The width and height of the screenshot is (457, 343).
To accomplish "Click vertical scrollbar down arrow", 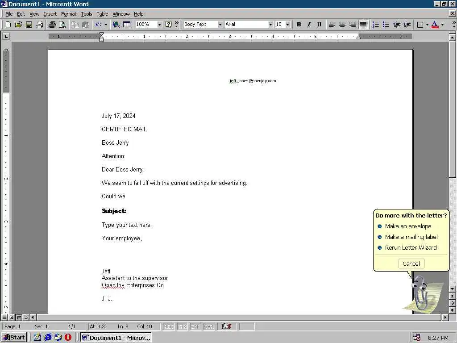I will tap(453, 289).
